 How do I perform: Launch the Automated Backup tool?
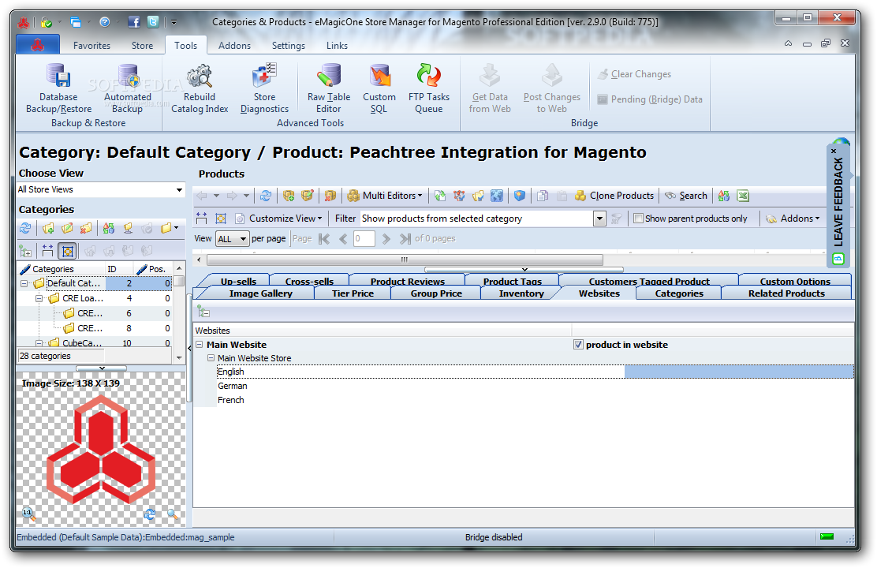pos(128,88)
